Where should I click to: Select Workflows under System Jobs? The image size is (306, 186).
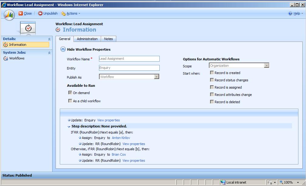[17, 58]
